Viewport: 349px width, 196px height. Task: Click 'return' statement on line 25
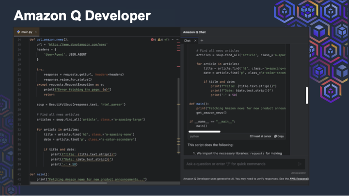click(x=49, y=94)
